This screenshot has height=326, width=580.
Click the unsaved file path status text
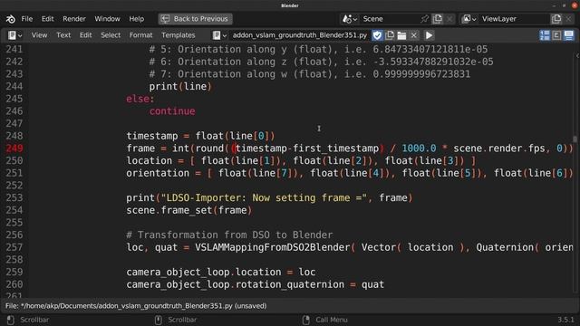(x=136, y=306)
